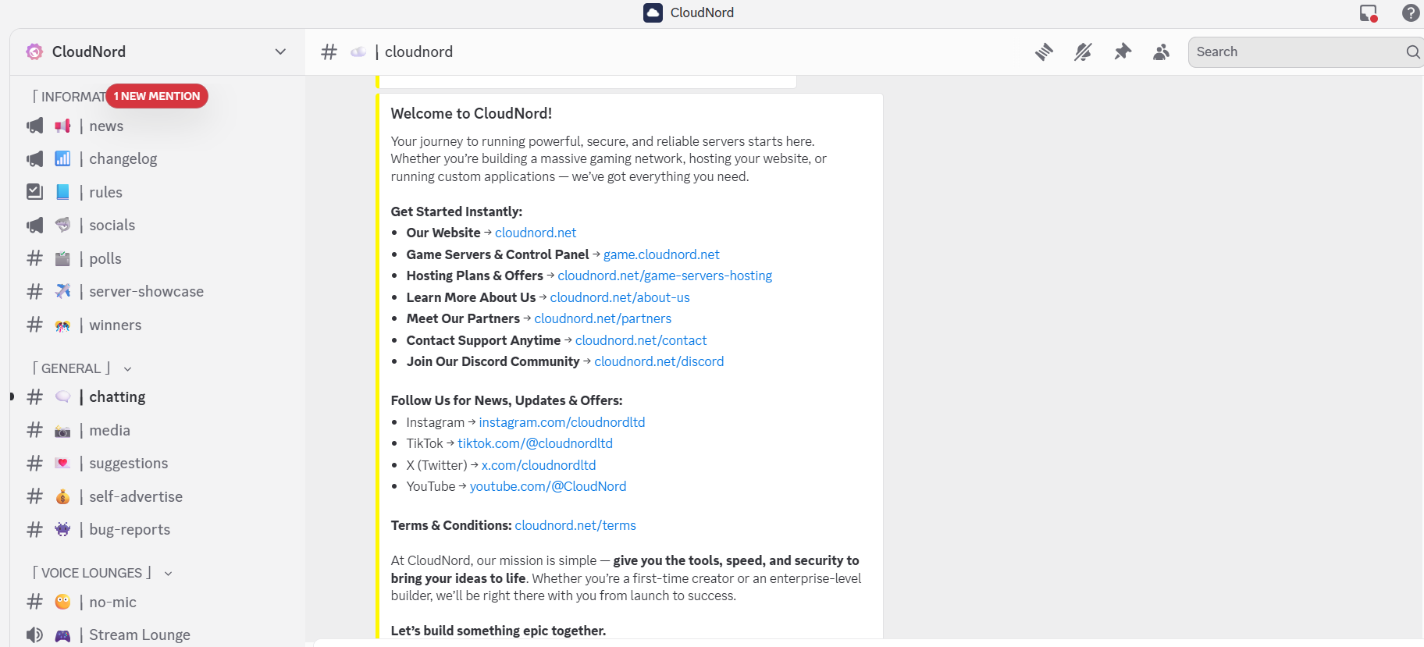The width and height of the screenshot is (1424, 647).
Task: Click the rules checklist icon
Action: click(35, 192)
